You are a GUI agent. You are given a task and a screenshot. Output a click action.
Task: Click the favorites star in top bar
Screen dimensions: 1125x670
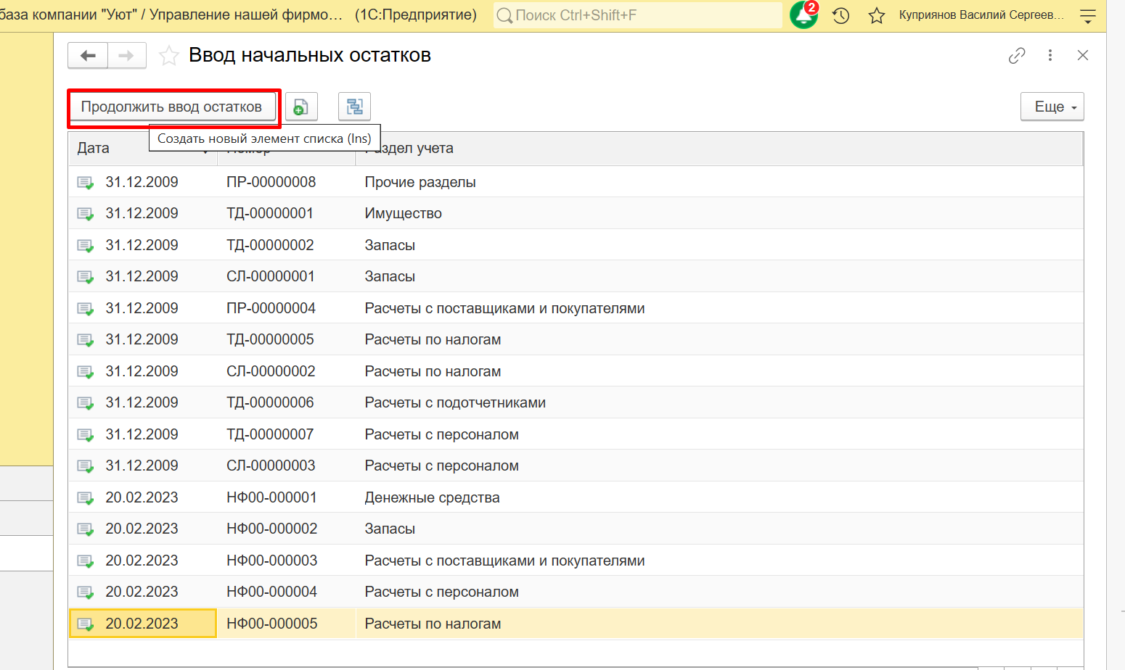pyautogui.click(x=877, y=15)
